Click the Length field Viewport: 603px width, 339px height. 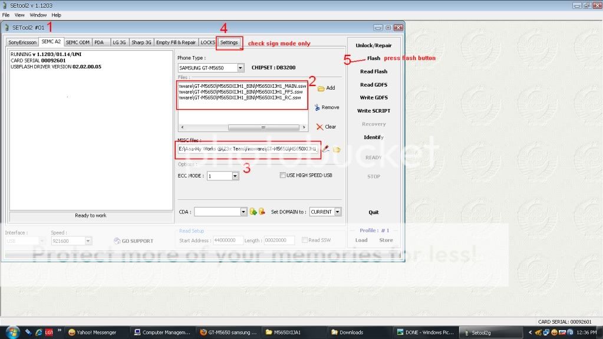[x=279, y=241]
